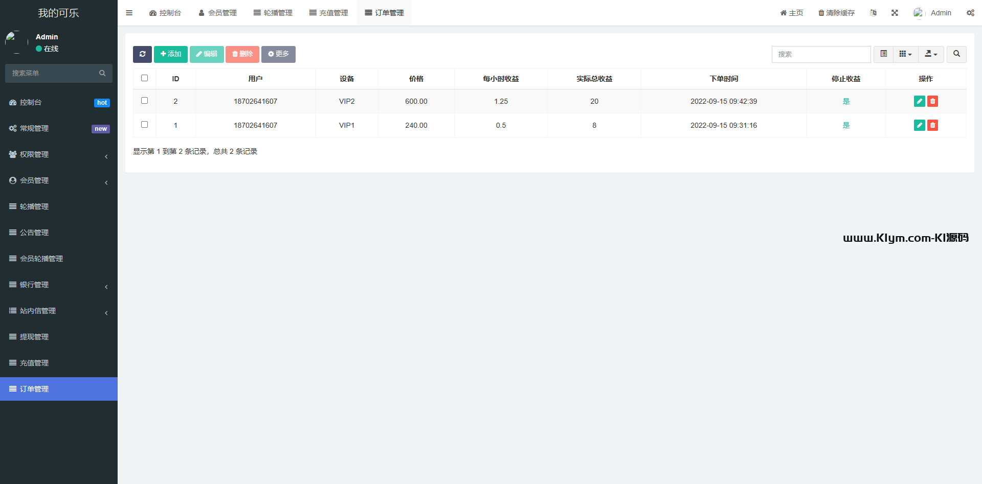Open 轮播管理 in the sidebar
Screen dimensions: 982x484
(x=59, y=206)
